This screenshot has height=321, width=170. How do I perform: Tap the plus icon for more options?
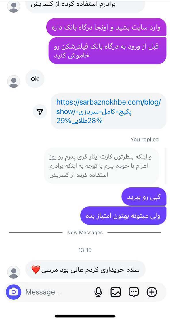tap(152, 292)
